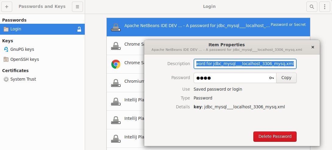Image resolution: width=332 pixels, height=150 pixels.
Task: Click the Saved password or login text
Action: click(218, 89)
